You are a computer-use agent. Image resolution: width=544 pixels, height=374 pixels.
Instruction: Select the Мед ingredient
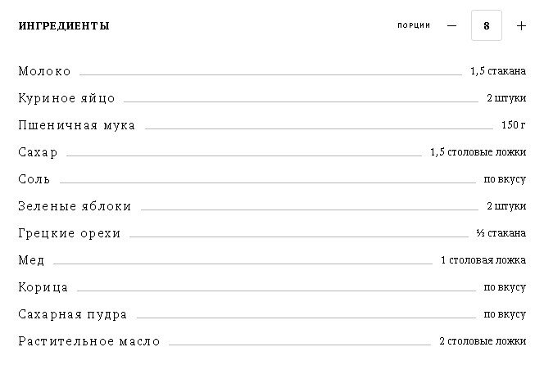tap(31, 260)
